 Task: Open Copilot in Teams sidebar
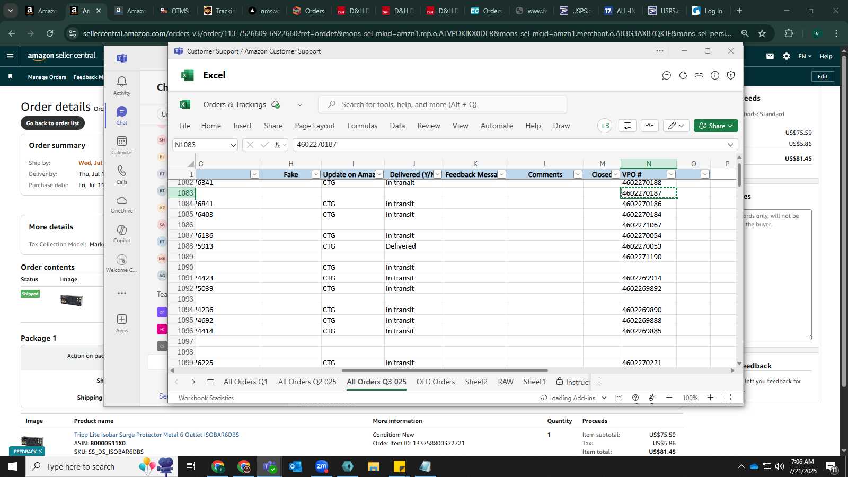coord(121,234)
